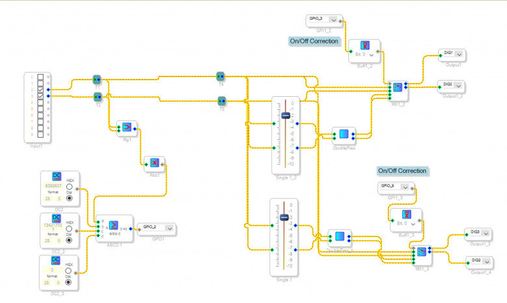Viewport: 507px width, 303px height.
Task: Click output pin of Abs1 block
Action: [162, 165]
